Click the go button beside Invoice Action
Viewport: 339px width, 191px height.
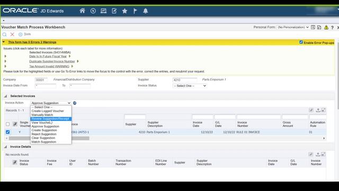75,103
